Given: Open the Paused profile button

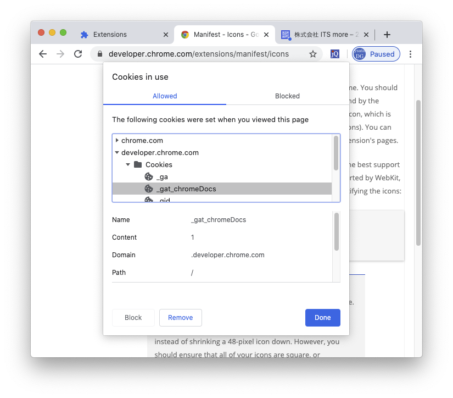Looking at the screenshot, I should (x=376, y=54).
